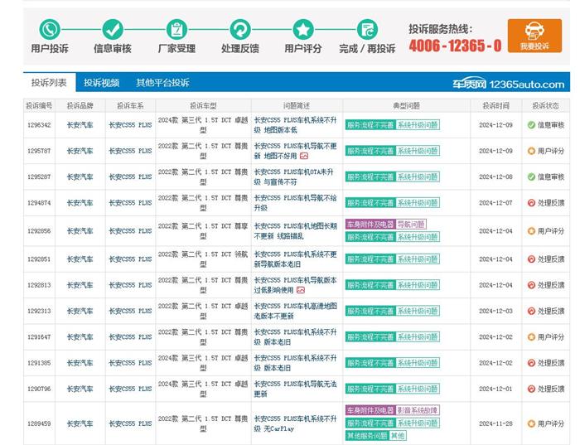Click the 处理反馈 refresh step icon
This screenshot has height=445, width=580.
[x=240, y=30]
